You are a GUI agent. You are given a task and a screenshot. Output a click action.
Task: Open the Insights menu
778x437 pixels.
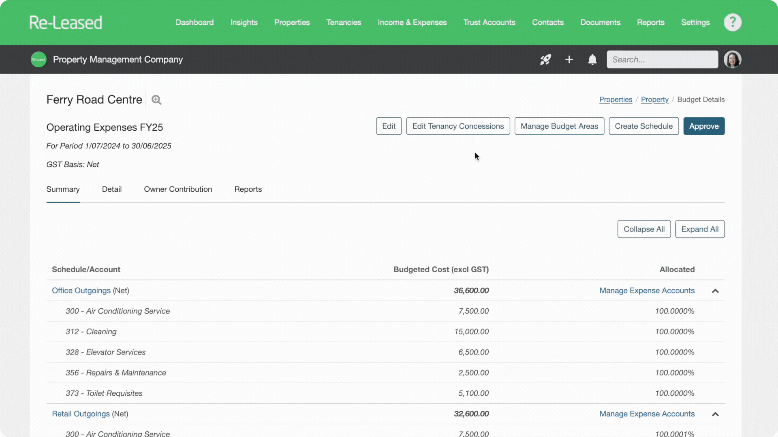pos(244,22)
